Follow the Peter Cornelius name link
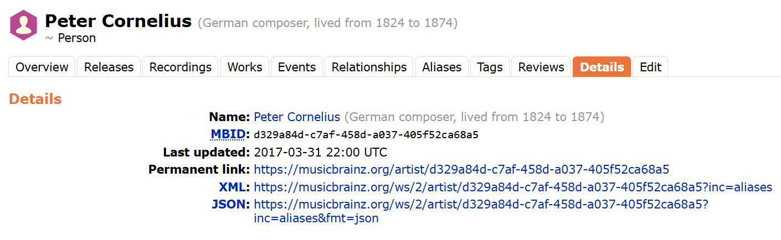The height and width of the screenshot is (240, 781). click(x=297, y=117)
